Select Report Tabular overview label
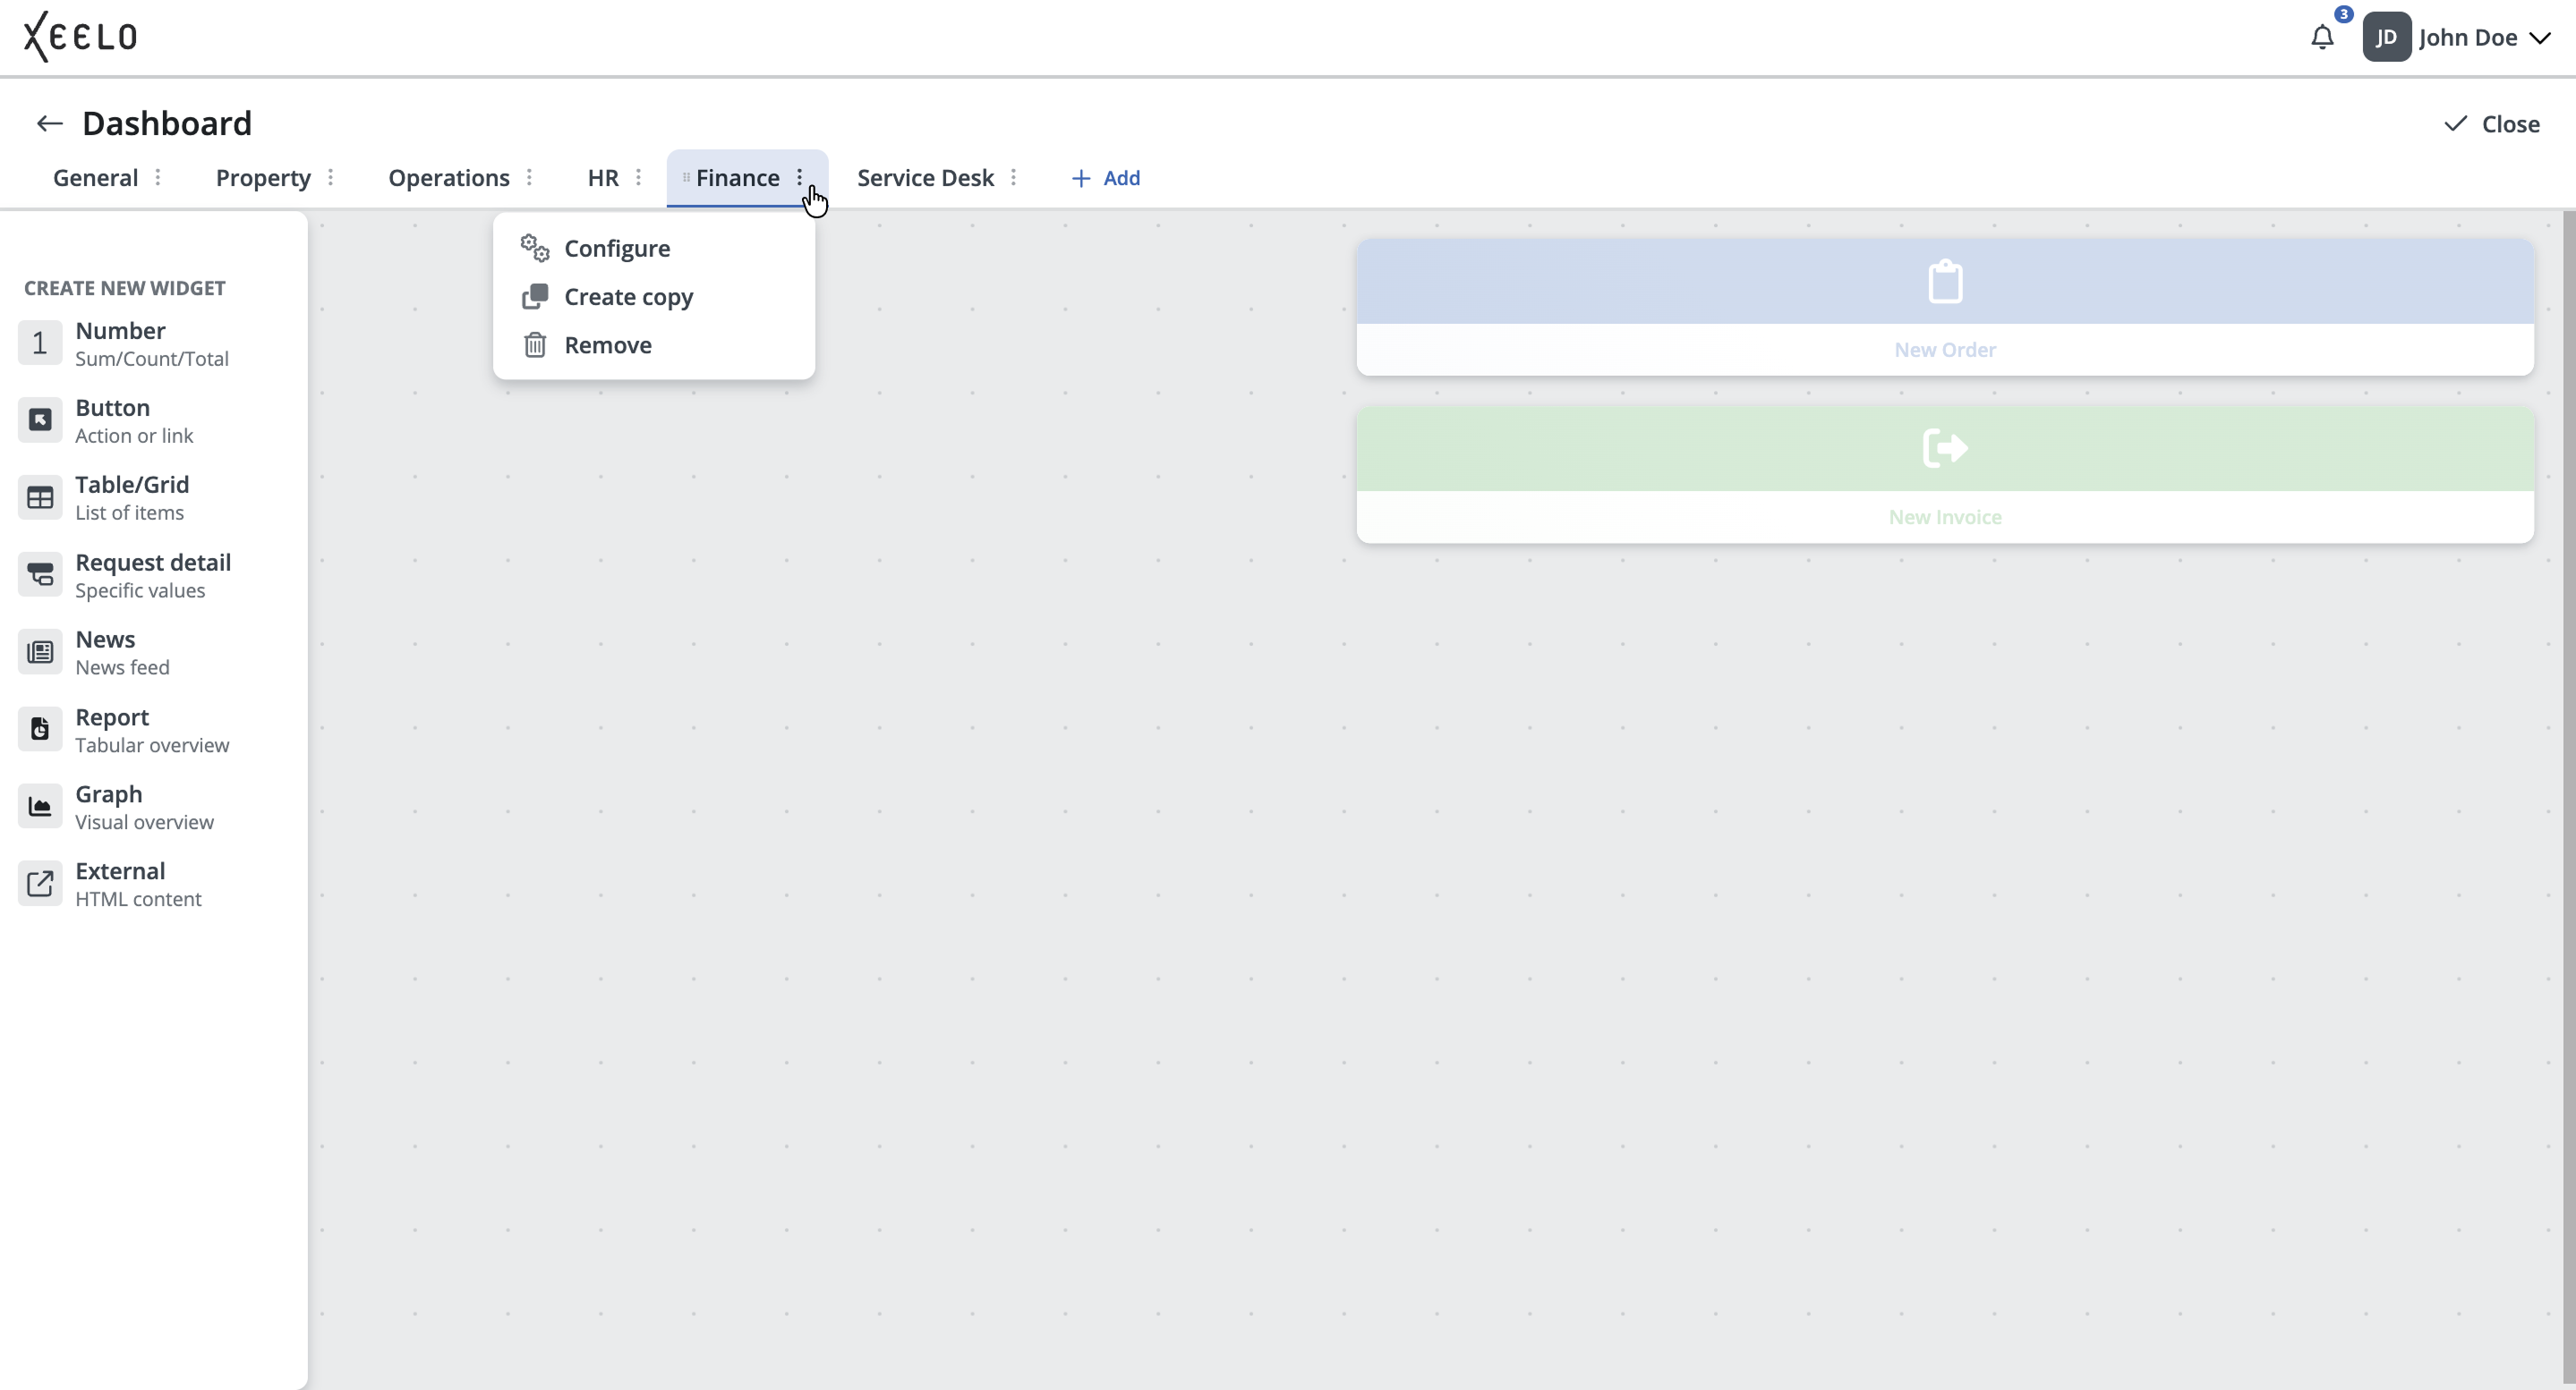 (x=152, y=731)
